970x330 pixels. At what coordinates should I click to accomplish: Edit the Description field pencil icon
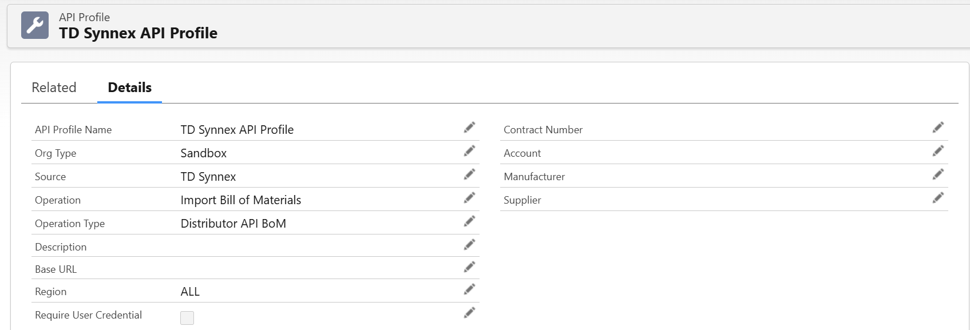point(469,244)
